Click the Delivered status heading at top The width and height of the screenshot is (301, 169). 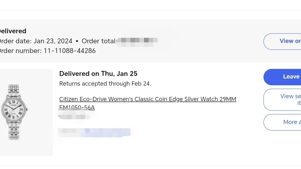[x=13, y=31]
